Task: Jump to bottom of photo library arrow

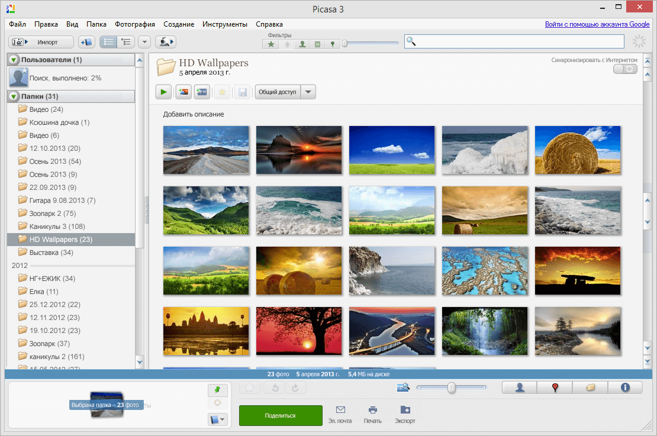Action: coord(648,361)
